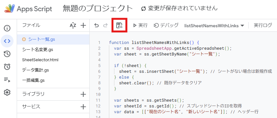This screenshot has height=118, width=277.
Task: Add a library with plus icon
Action: tap(83, 94)
